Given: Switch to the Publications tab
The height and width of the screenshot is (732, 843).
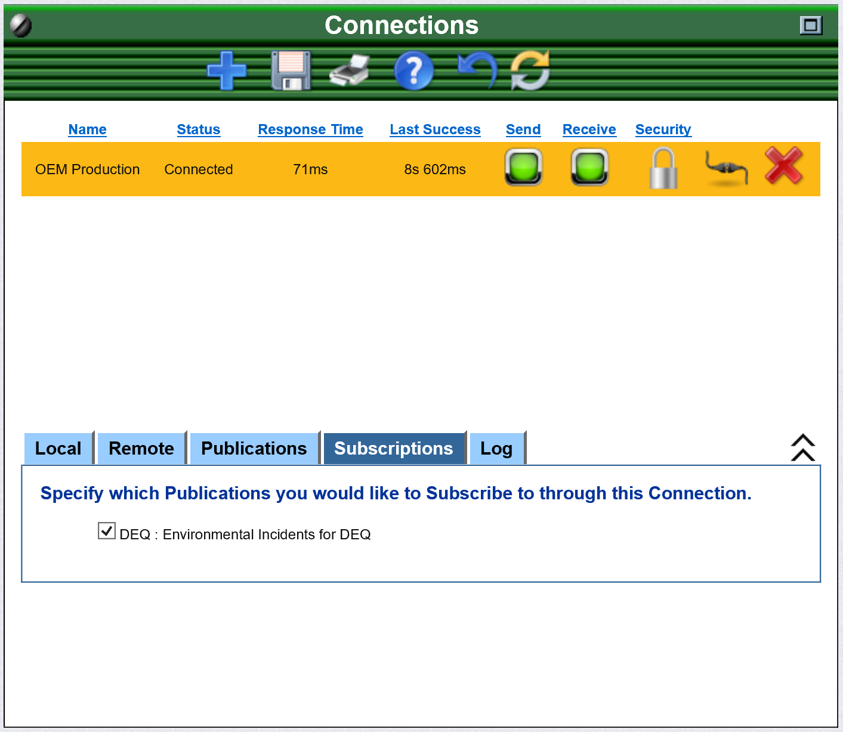Looking at the screenshot, I should point(254,449).
